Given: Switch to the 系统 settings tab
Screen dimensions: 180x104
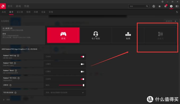Looking at the screenshot, I should pyautogui.click(x=4, y=12).
